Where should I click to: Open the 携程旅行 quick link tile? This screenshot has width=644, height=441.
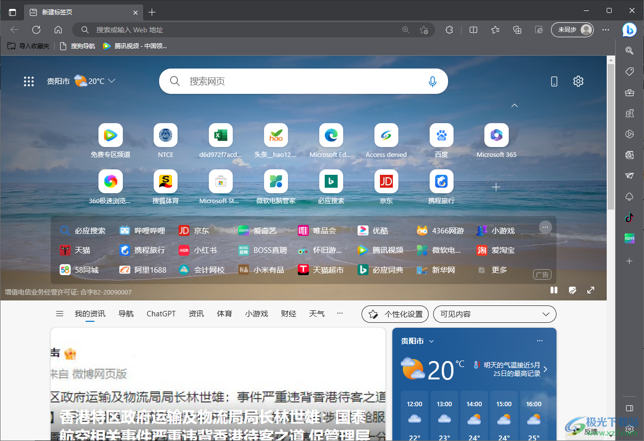click(442, 187)
